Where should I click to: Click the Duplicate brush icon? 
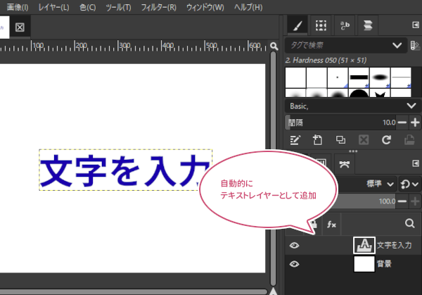click(x=340, y=140)
